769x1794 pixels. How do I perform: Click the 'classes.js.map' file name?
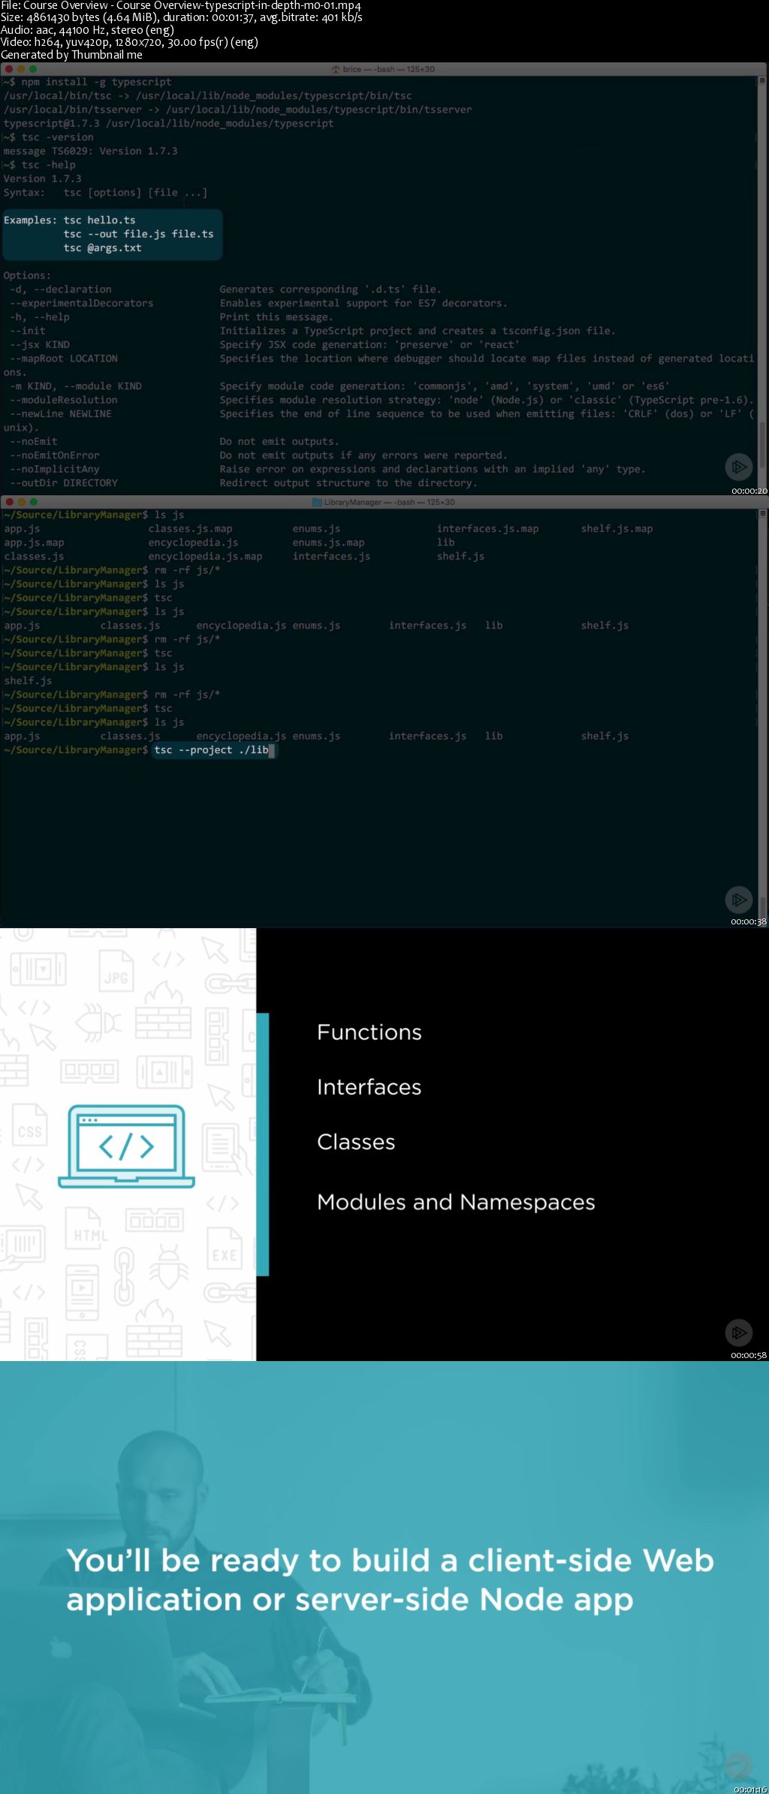click(x=191, y=529)
